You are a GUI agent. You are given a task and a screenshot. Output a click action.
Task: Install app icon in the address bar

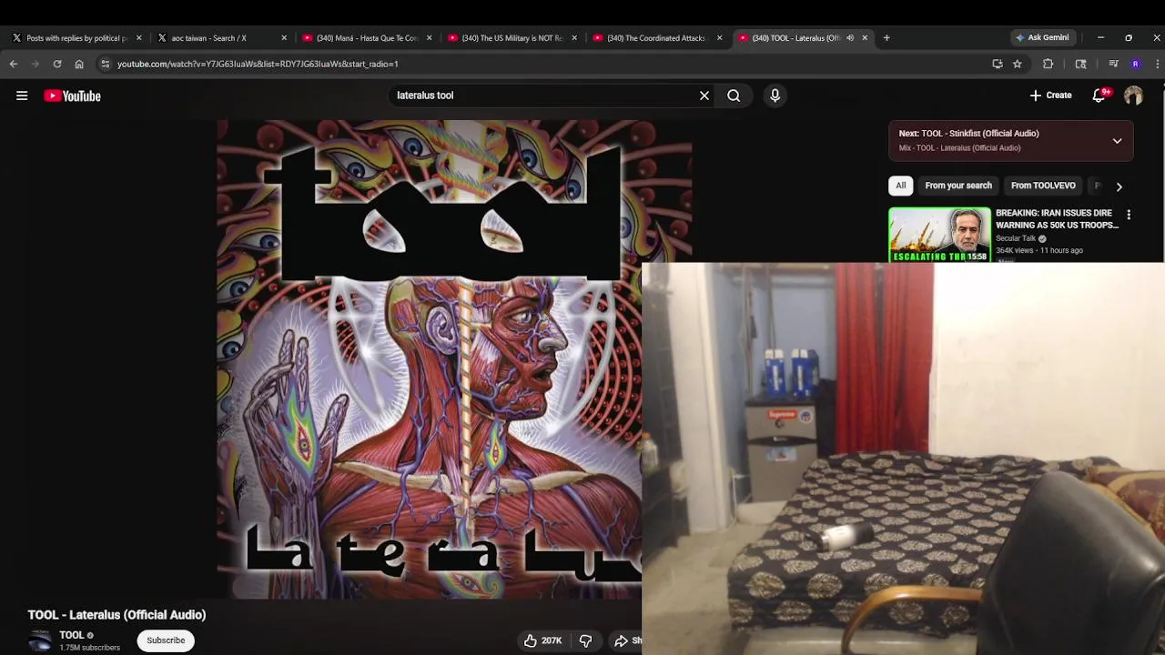[998, 64]
